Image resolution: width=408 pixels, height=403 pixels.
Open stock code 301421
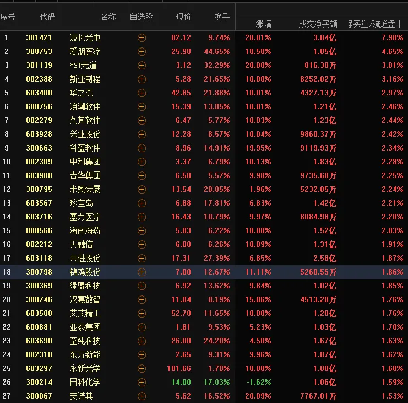coord(39,38)
